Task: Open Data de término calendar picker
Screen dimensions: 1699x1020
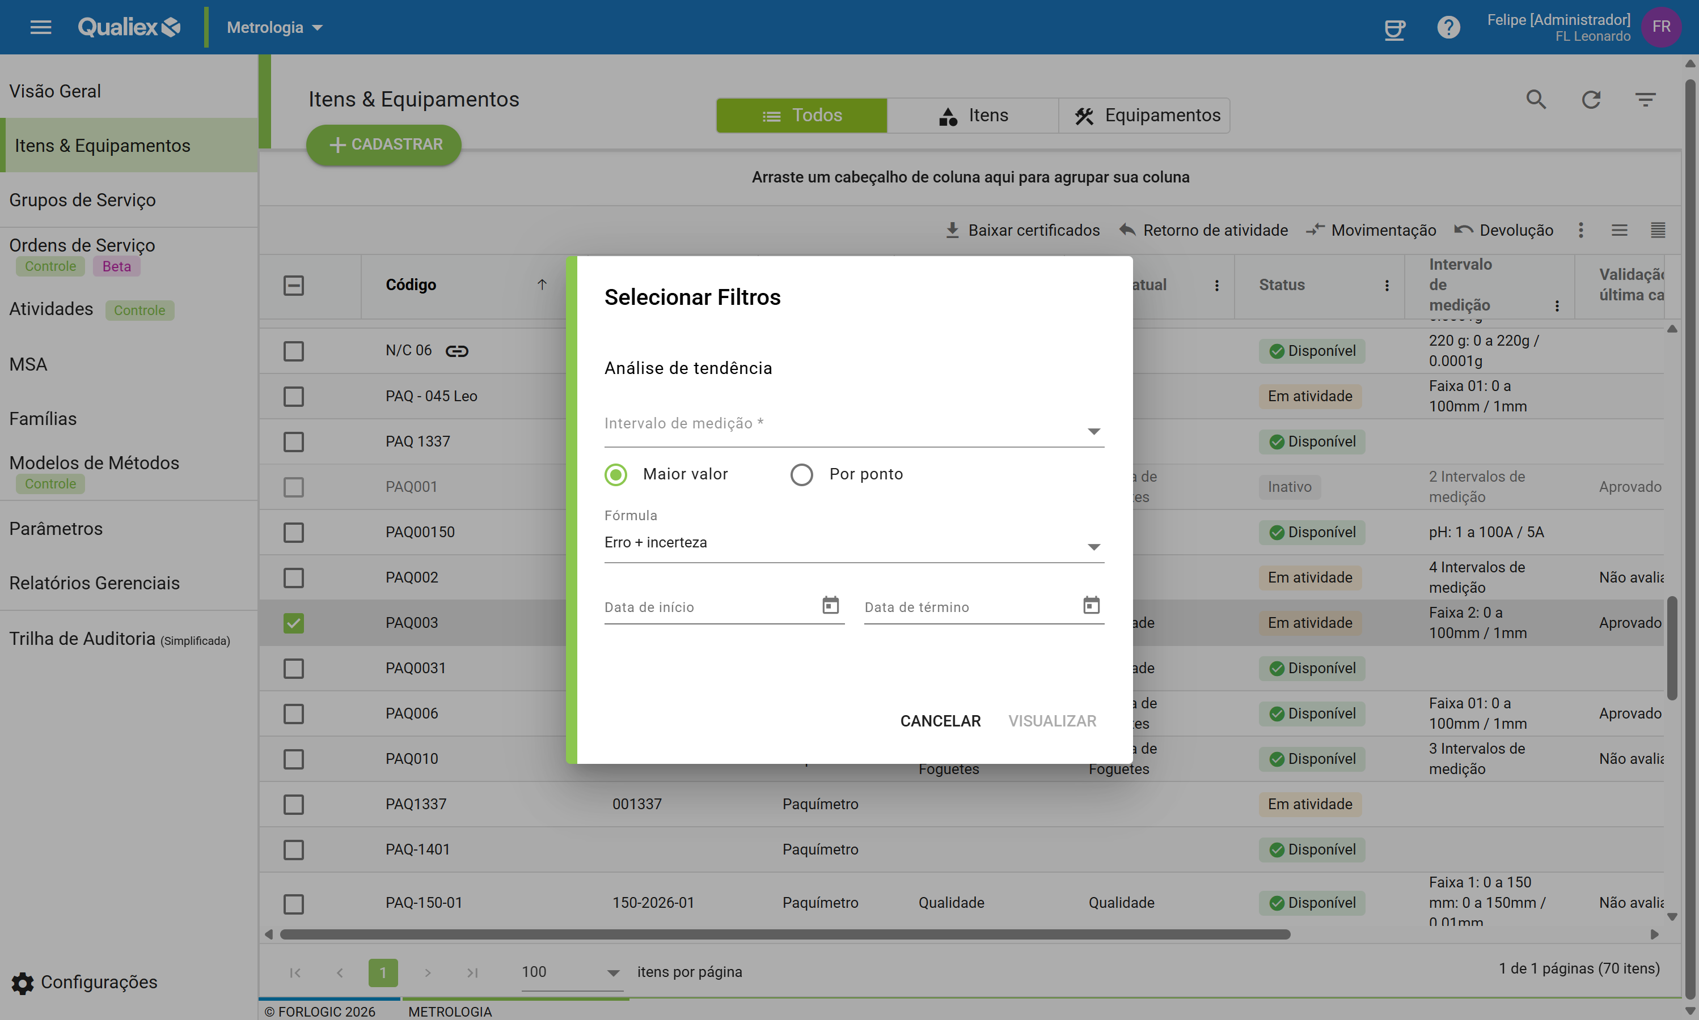Action: click(1091, 605)
